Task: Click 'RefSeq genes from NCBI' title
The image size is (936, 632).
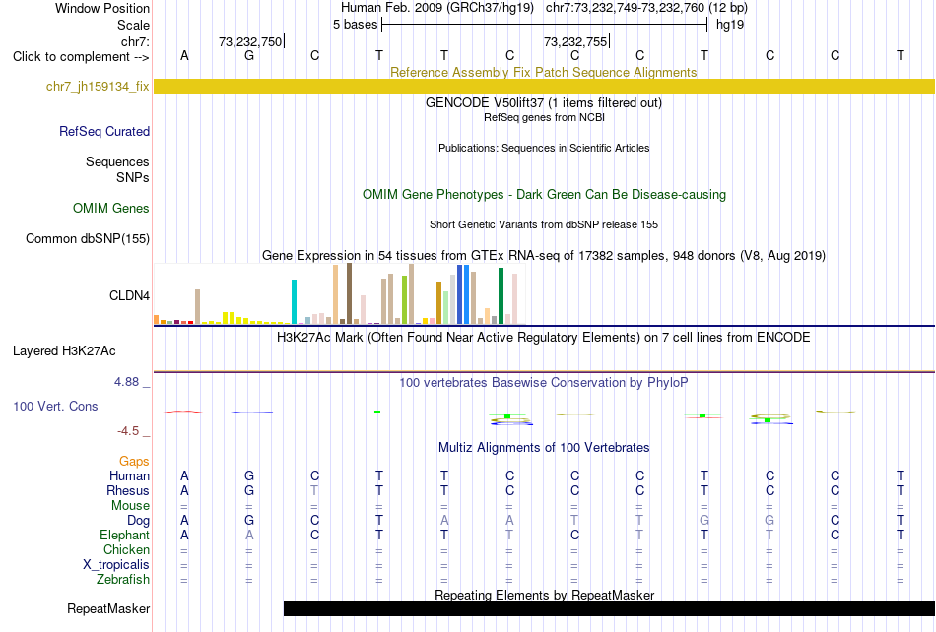Action: 544,117
